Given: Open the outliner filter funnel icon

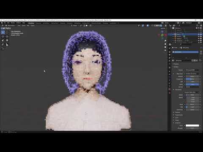Looking at the screenshot, I should [197, 26].
